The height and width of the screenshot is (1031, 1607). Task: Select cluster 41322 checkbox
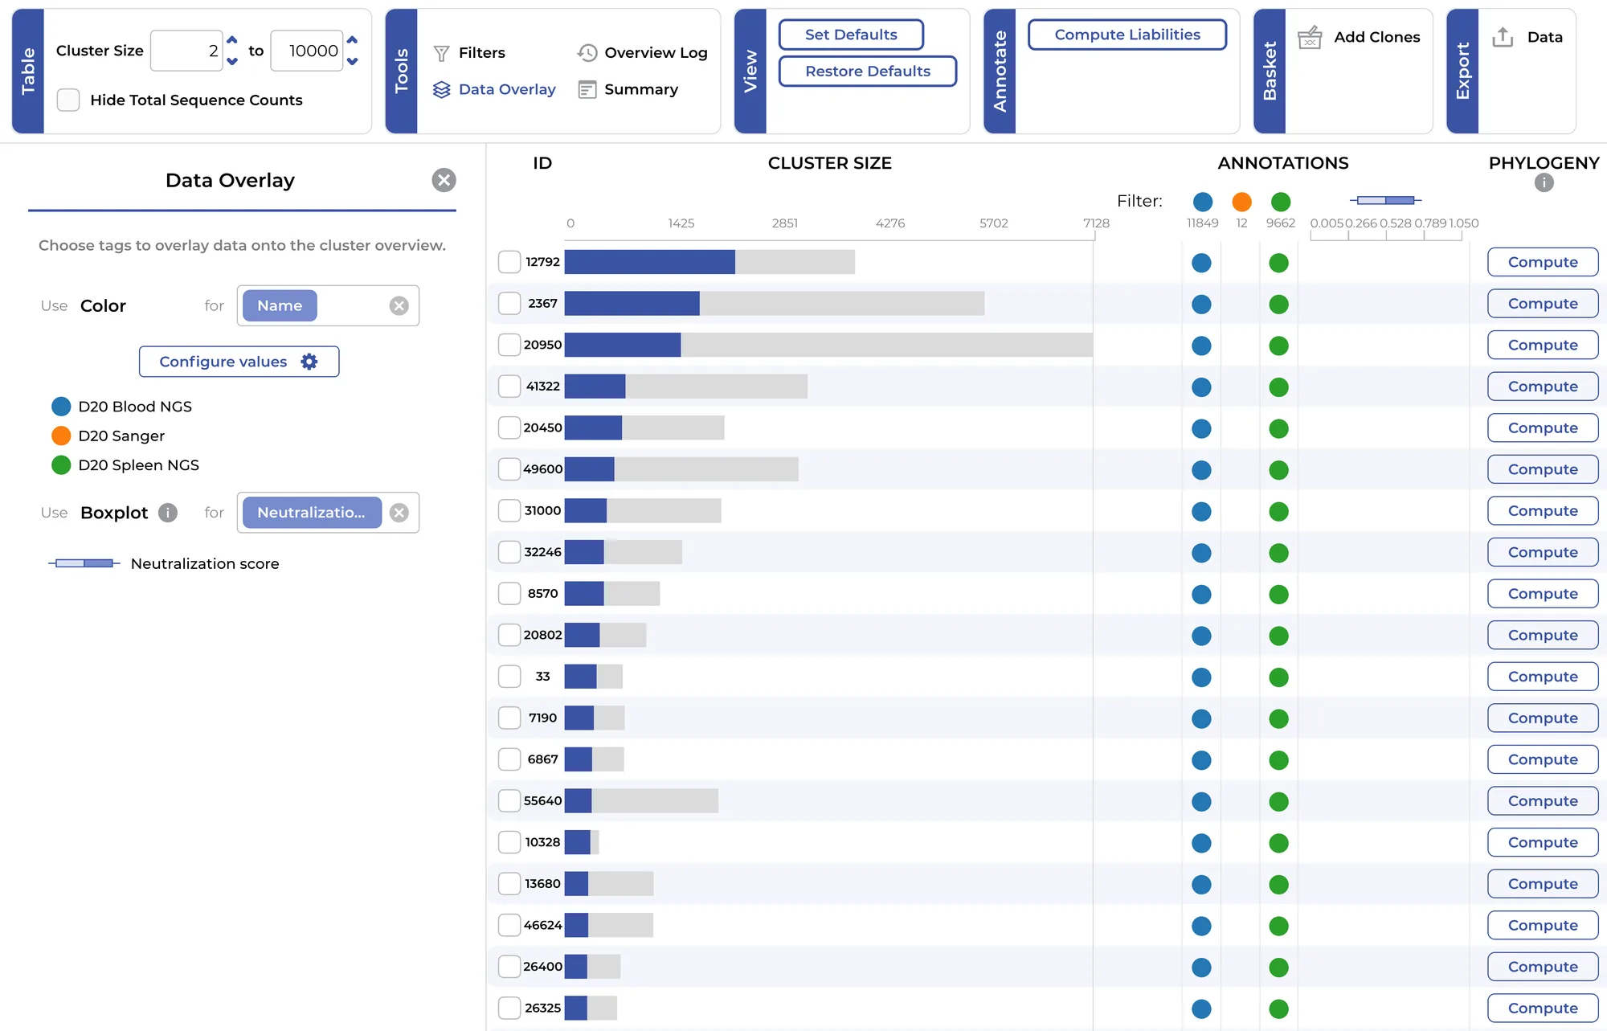[509, 387]
